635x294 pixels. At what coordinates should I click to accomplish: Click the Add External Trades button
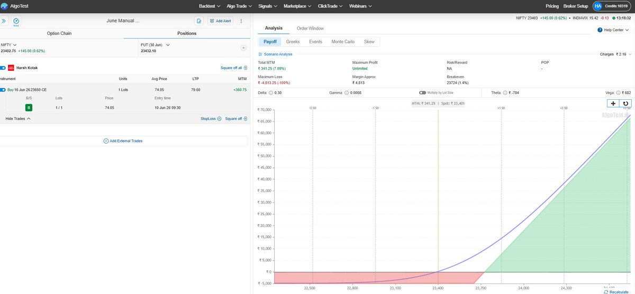(x=123, y=141)
